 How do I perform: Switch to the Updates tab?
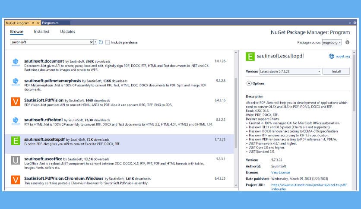pyautogui.click(x=67, y=32)
